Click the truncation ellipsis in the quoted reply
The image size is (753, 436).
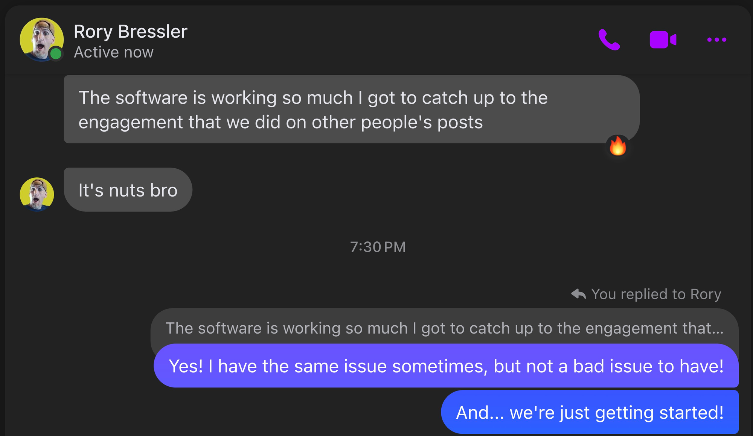coord(717,329)
